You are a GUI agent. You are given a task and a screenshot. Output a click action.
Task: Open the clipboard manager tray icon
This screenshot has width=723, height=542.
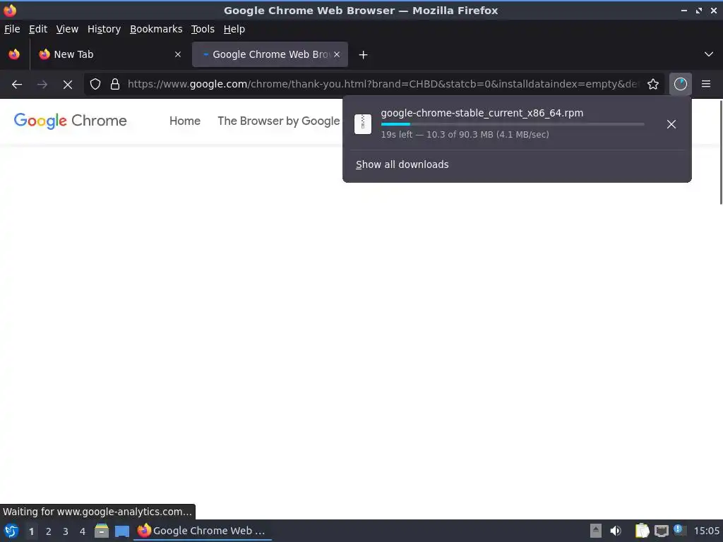click(642, 531)
